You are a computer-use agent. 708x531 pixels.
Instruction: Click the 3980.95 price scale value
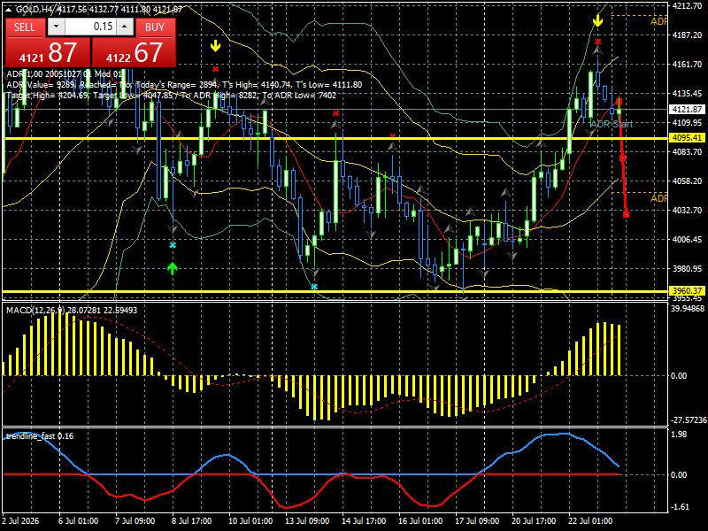pyautogui.click(x=687, y=269)
